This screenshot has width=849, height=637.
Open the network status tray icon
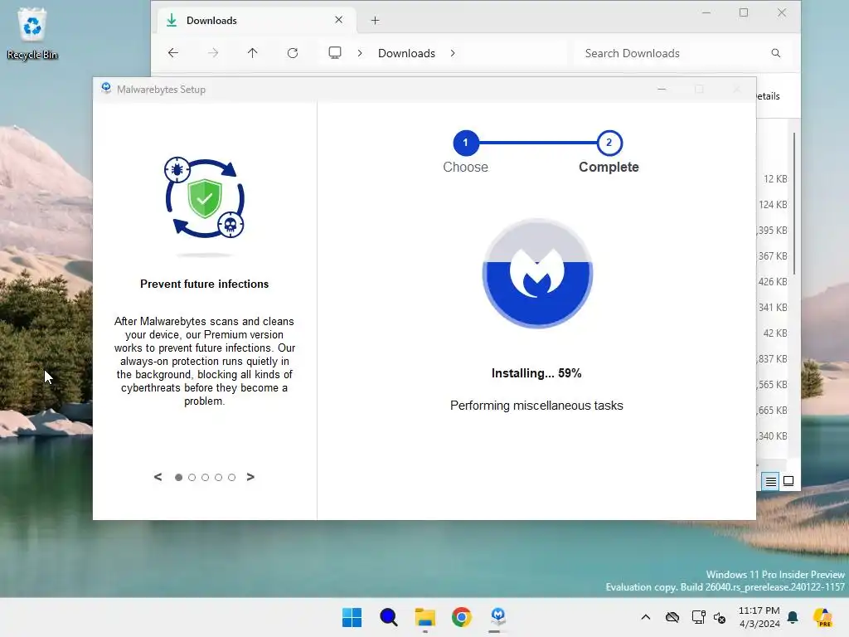point(698,617)
